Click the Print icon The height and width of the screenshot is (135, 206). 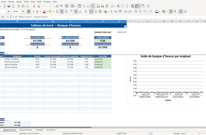tap(9, 6)
